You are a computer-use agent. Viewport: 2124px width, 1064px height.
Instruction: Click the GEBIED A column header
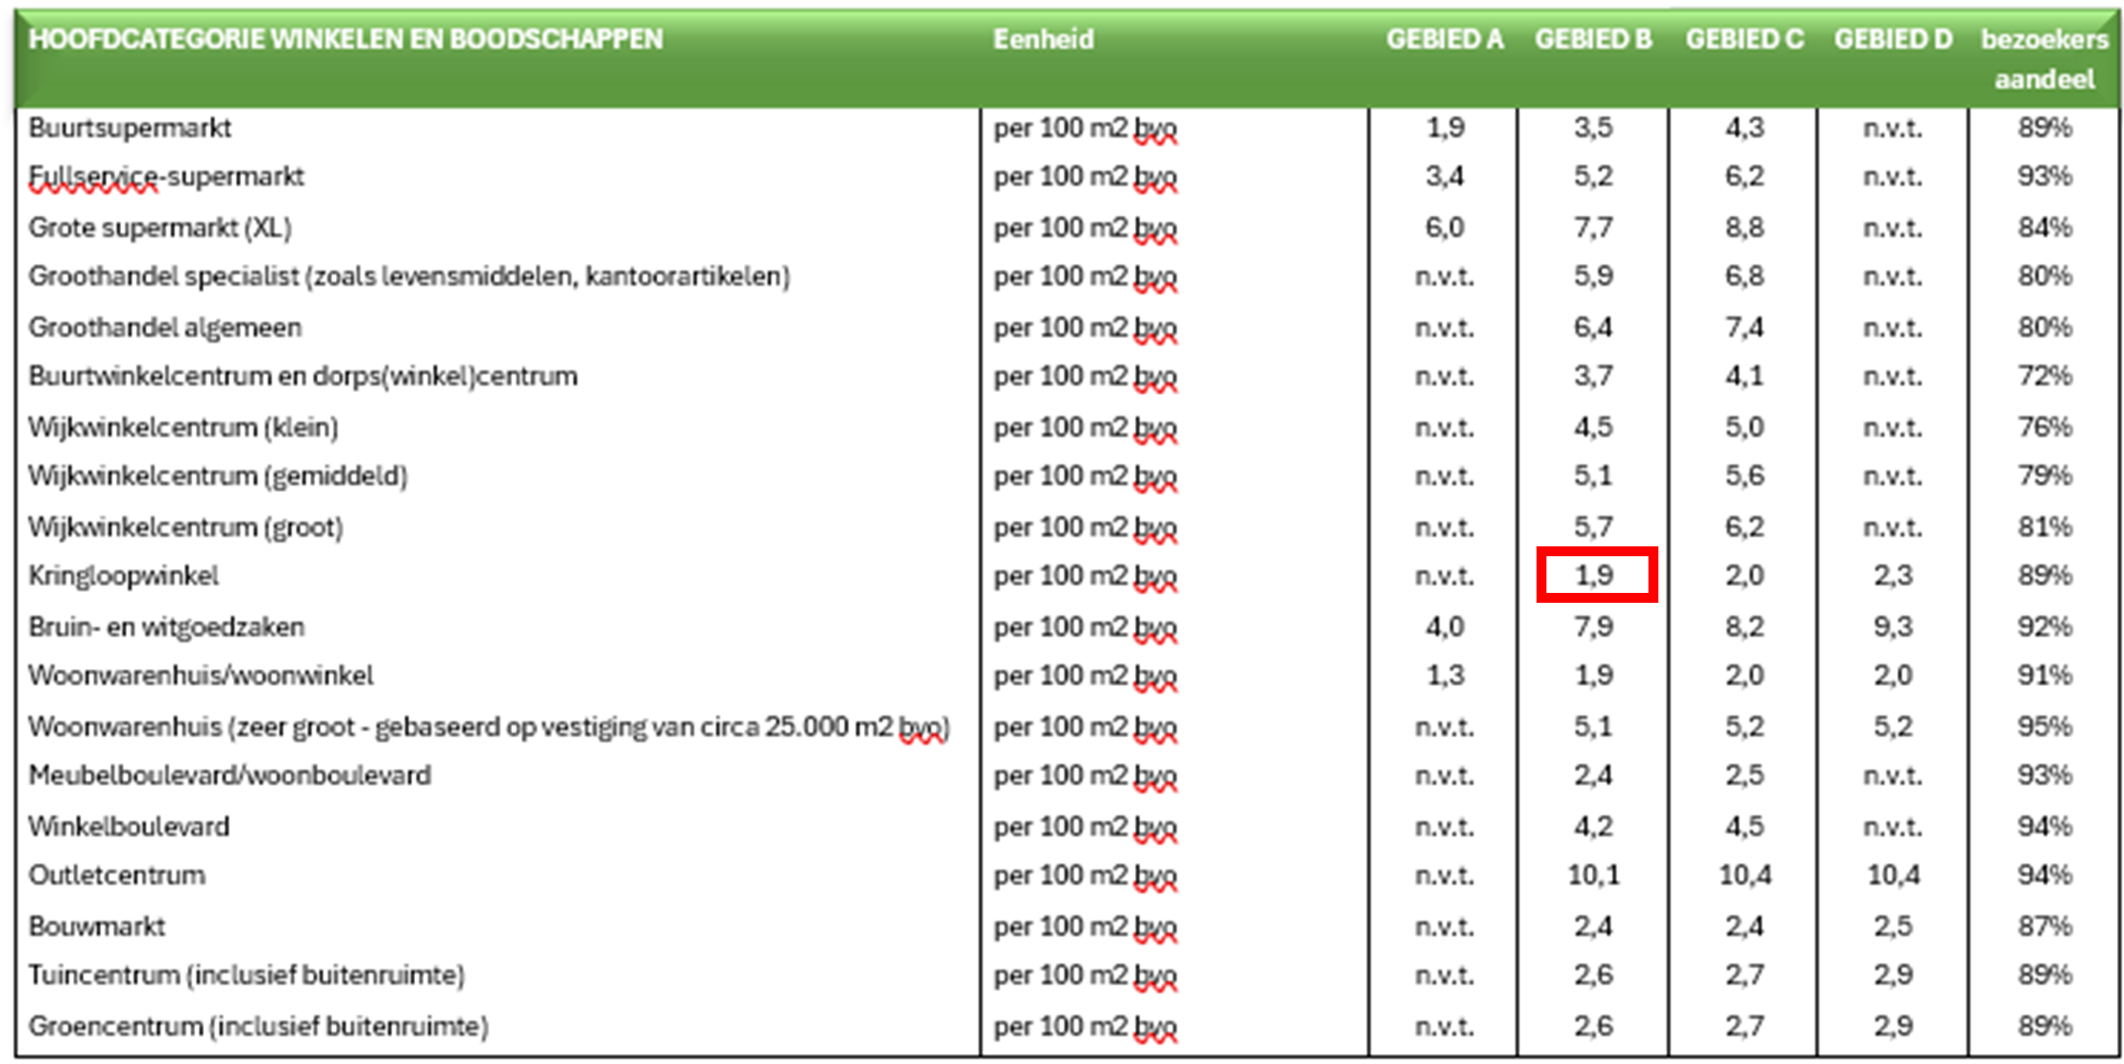1443,40
